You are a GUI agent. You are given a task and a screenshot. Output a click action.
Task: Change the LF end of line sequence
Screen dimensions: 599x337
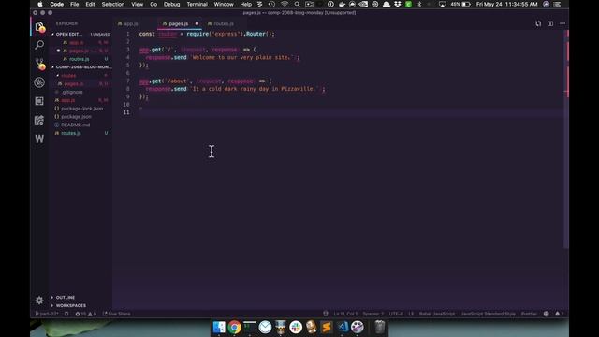pyautogui.click(x=411, y=314)
